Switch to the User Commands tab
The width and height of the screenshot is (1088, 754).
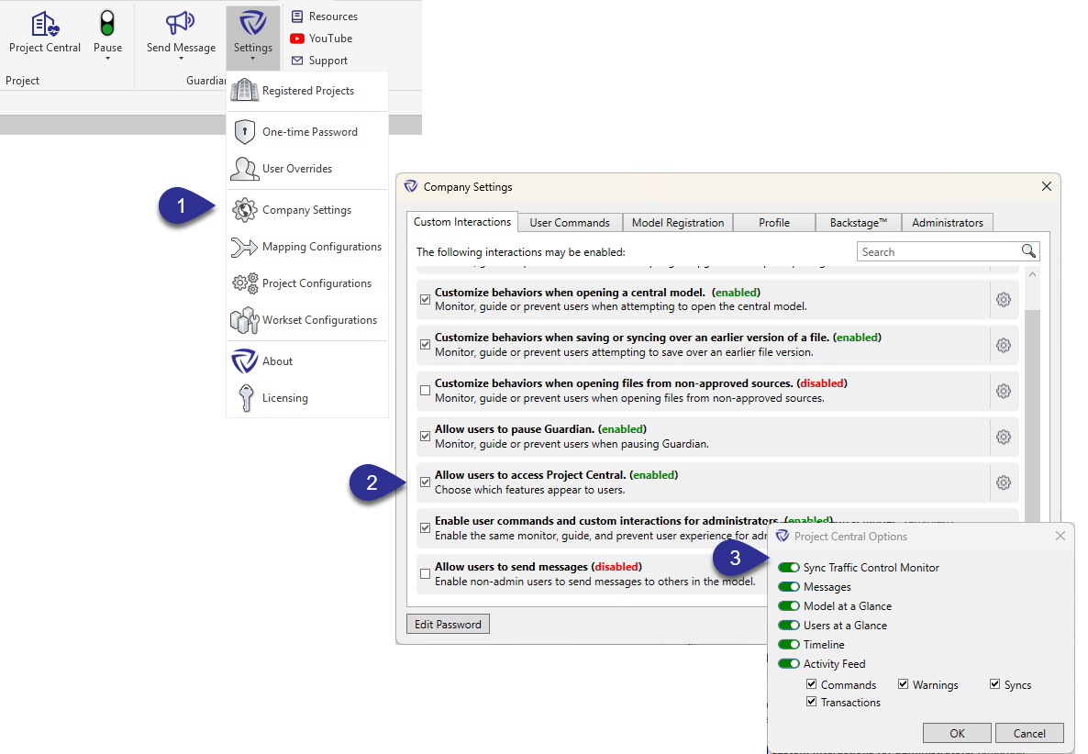click(x=570, y=223)
